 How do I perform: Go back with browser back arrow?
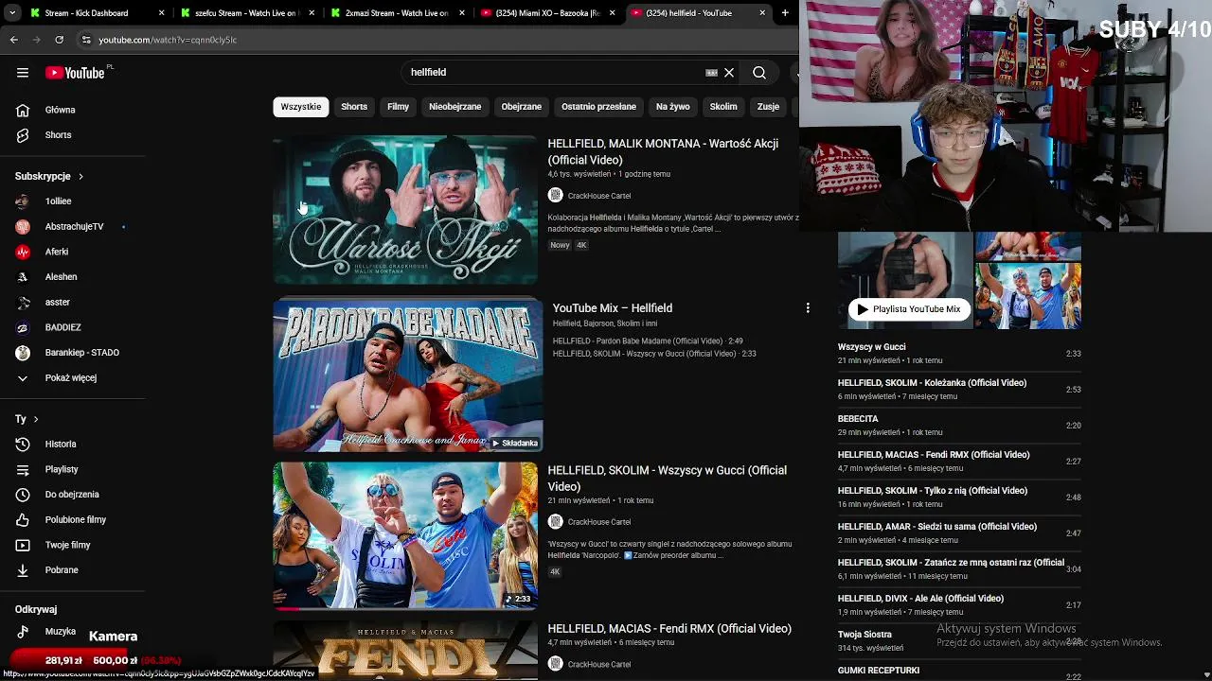[x=14, y=40]
